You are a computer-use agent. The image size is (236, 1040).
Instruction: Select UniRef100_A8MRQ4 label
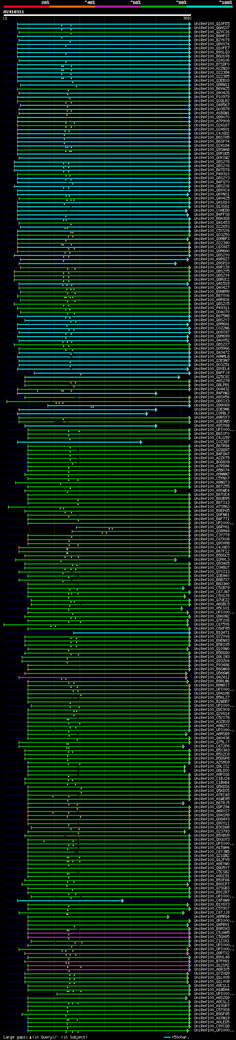point(212,916)
